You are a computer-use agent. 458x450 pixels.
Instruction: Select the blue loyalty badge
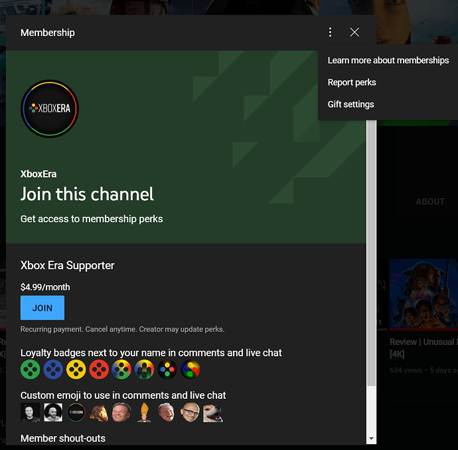pyautogui.click(x=53, y=370)
